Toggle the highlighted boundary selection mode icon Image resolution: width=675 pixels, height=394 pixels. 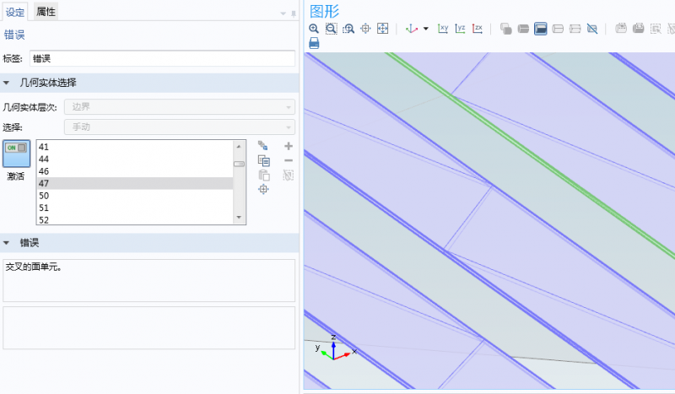click(541, 29)
